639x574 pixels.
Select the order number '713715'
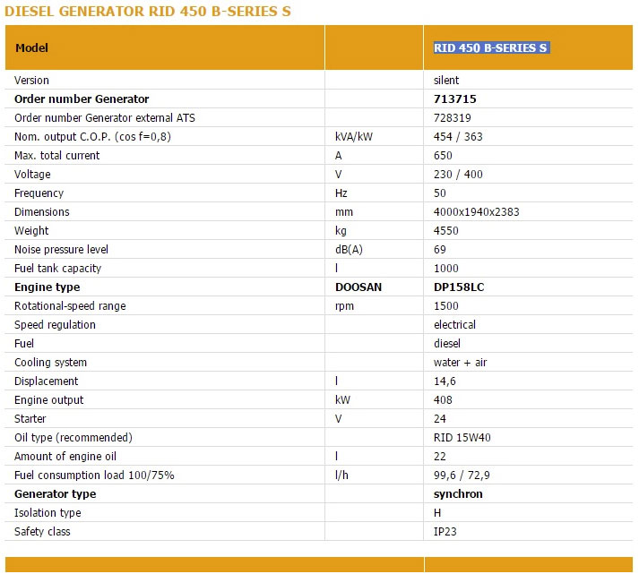pos(454,99)
